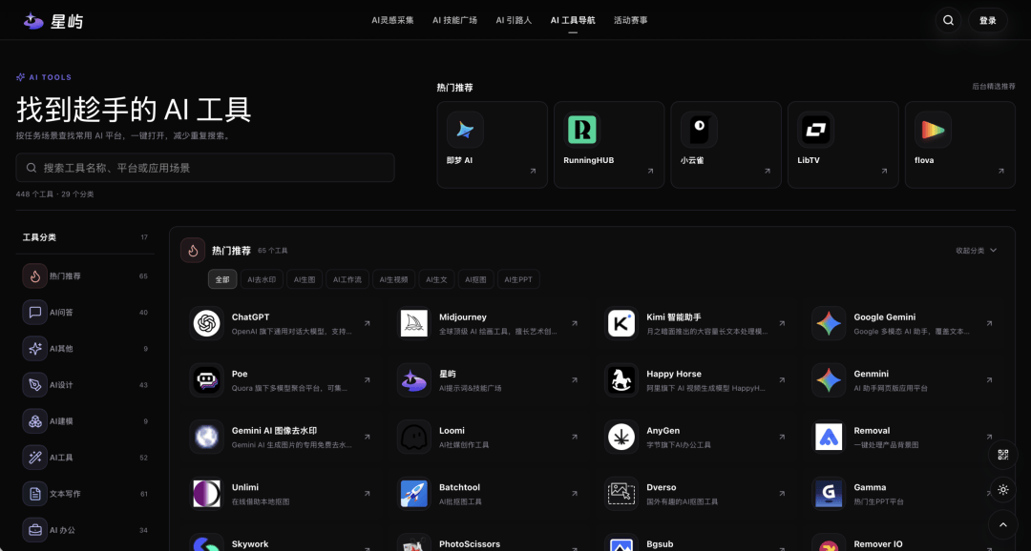The width and height of the screenshot is (1031, 551).
Task: Select the AI其他 sparkle icon in sidebar
Action: click(35, 349)
